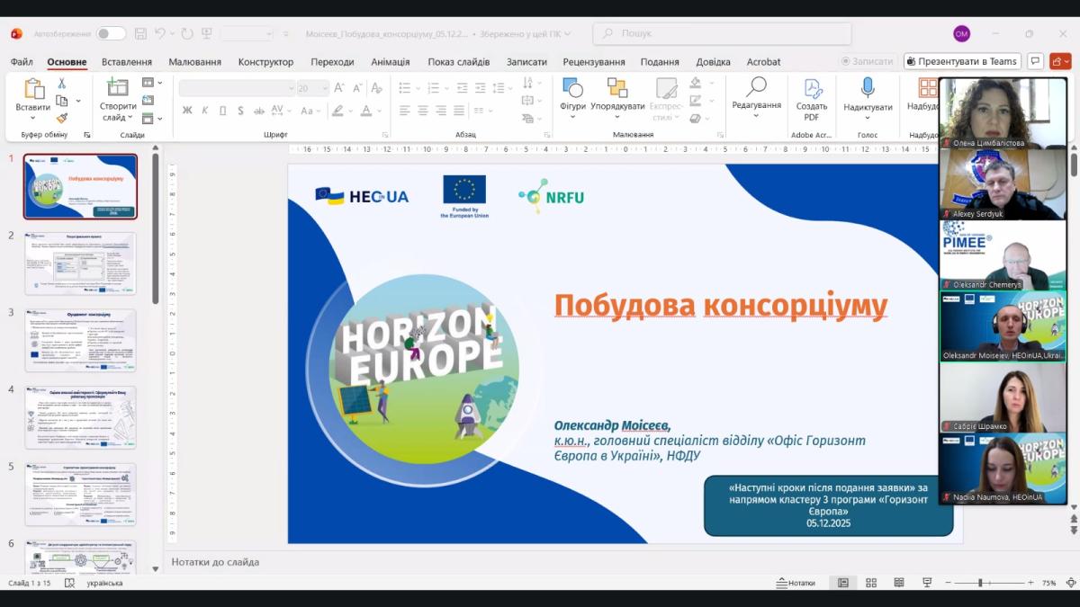Viewport: 1080px width, 607px height.
Task: Select slide 3 thumbnail in panel
Action: point(81,340)
